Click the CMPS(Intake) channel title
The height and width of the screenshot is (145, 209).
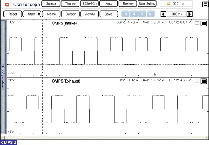click(64, 23)
